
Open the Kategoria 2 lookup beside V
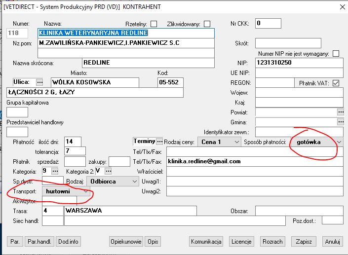(x=108, y=171)
